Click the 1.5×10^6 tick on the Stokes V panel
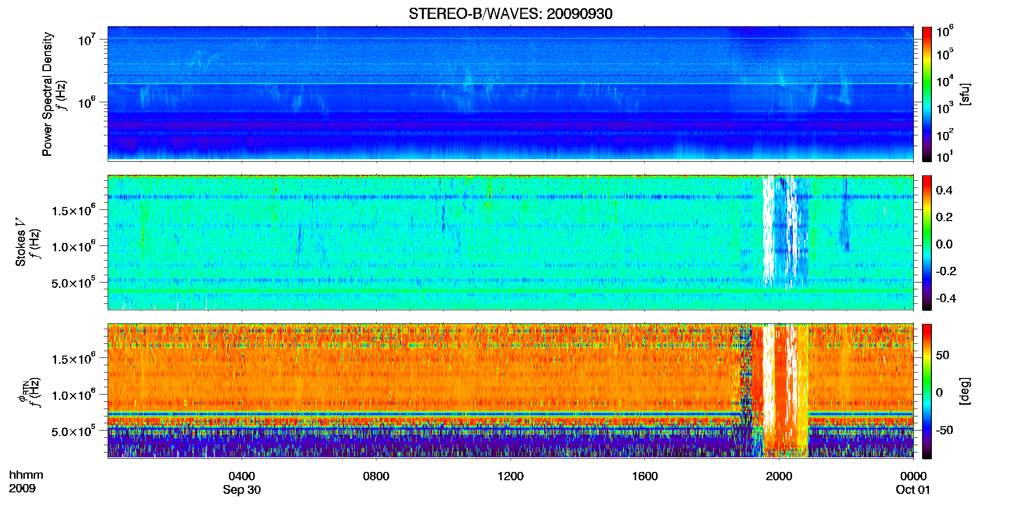The image size is (1021, 526). 73,211
